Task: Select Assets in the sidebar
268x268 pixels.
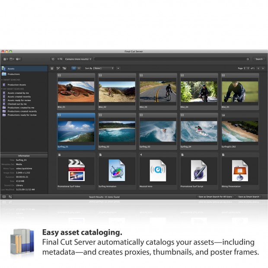Action: click(24, 69)
